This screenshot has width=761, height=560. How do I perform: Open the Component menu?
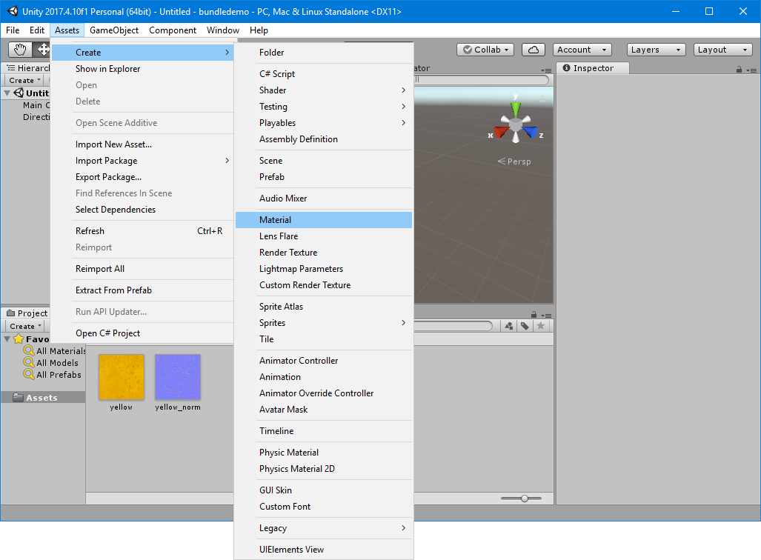coord(173,30)
